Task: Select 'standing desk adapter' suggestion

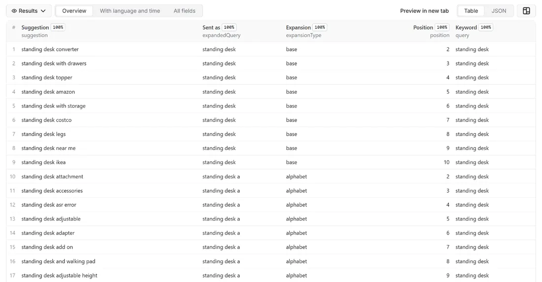Action: coord(48,233)
